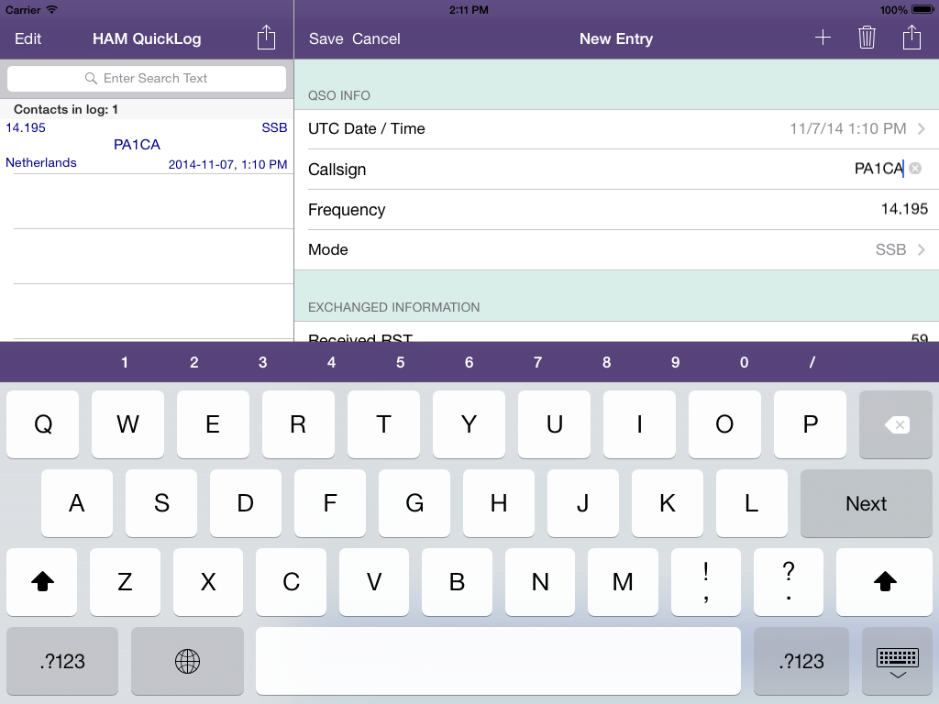
Task: Hide the keyboard with dismiss key
Action: (x=897, y=661)
